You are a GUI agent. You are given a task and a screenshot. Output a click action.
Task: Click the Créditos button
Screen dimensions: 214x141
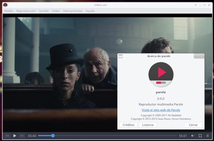[x=128, y=125]
